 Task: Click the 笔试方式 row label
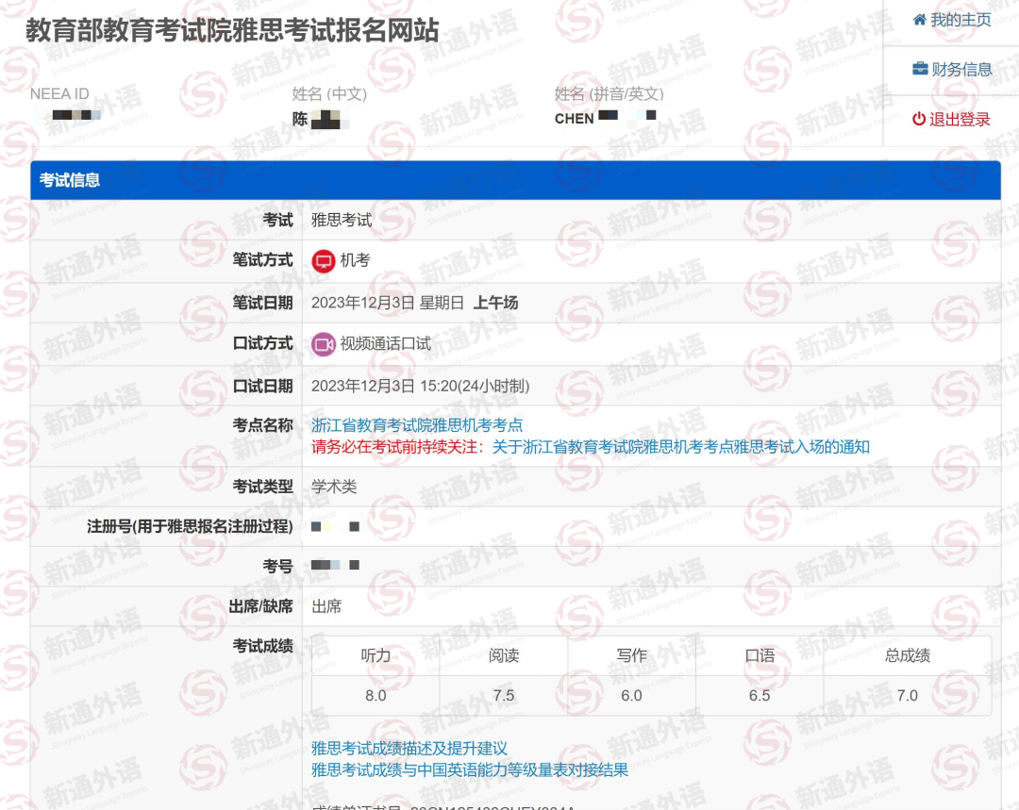(x=262, y=260)
